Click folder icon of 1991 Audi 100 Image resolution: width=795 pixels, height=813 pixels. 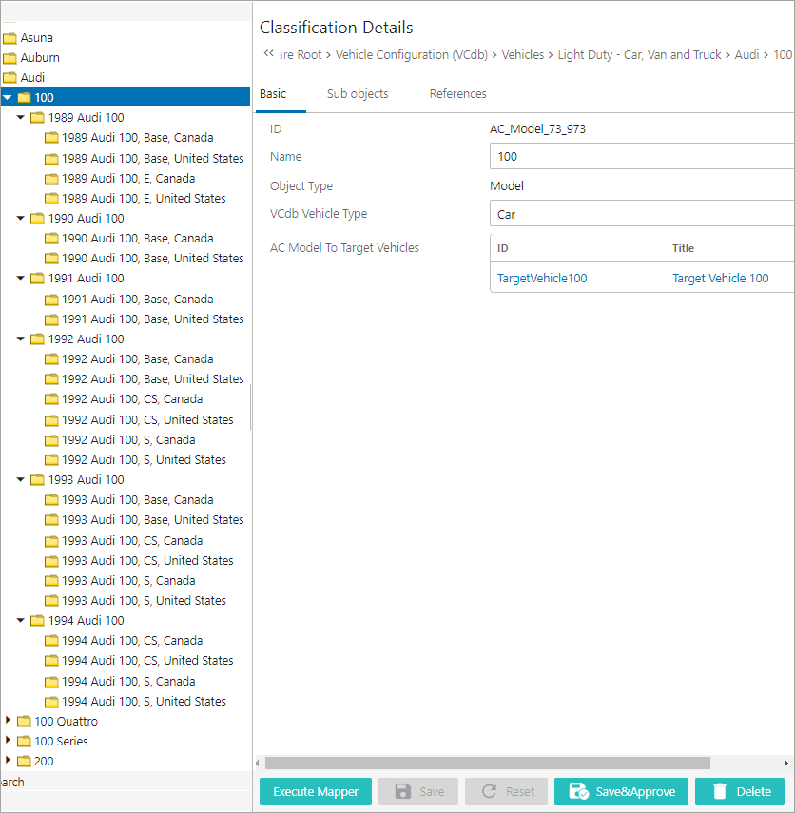coord(37,279)
